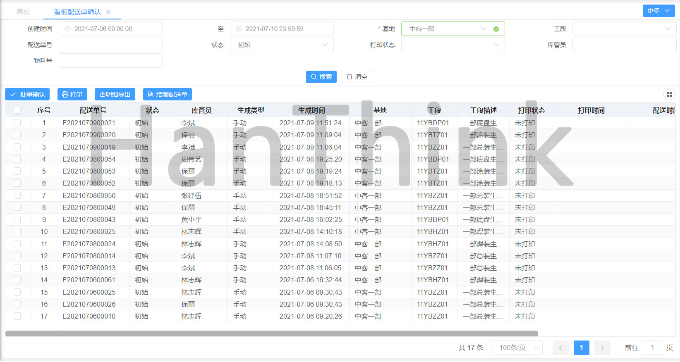Viewport: 680px width, 362px height.
Task: Check the row for E2021070900021
Action: tap(17, 123)
